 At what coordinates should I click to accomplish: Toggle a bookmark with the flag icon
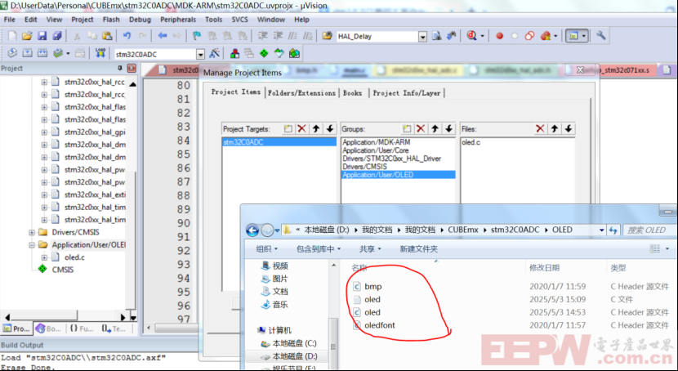click(x=197, y=36)
